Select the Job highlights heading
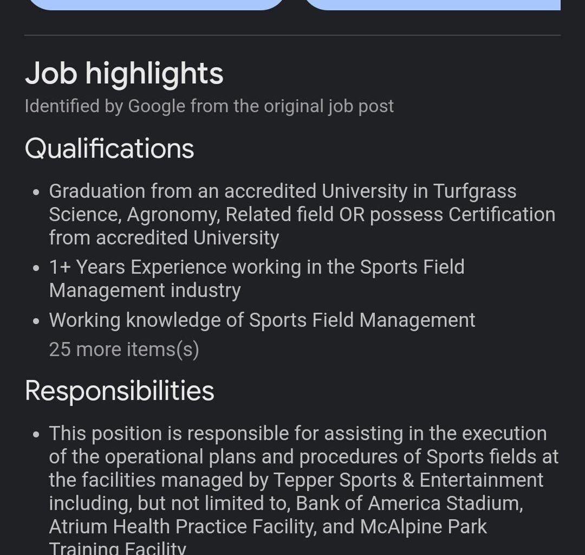 pos(124,73)
